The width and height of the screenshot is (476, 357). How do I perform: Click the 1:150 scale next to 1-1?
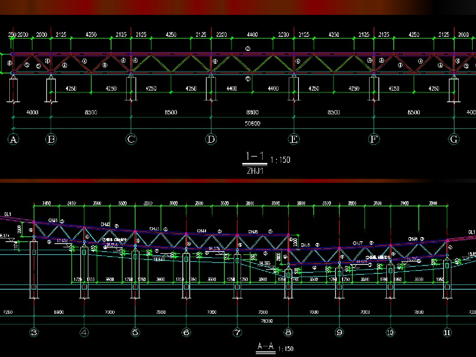click(280, 160)
